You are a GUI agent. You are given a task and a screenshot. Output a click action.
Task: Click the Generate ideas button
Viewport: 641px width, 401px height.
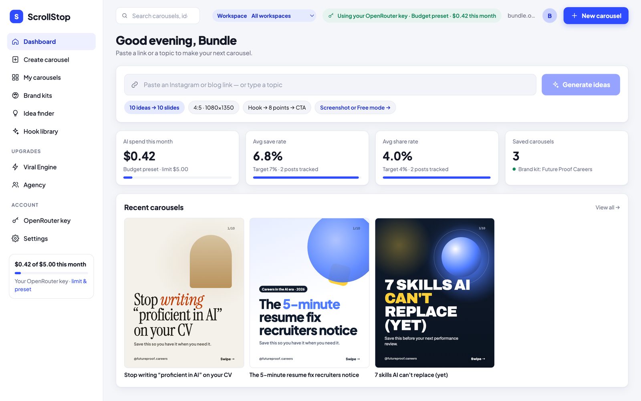coord(581,85)
